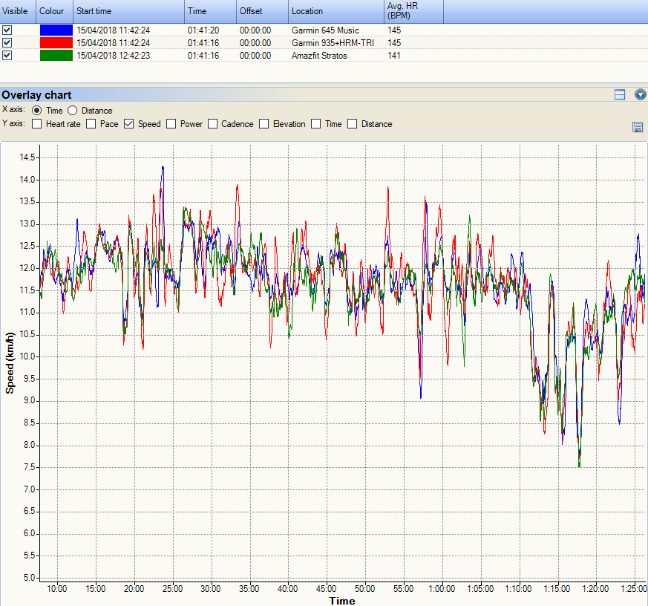Uncheck the Speed checkbox
The width and height of the screenshot is (648, 606).
point(129,124)
